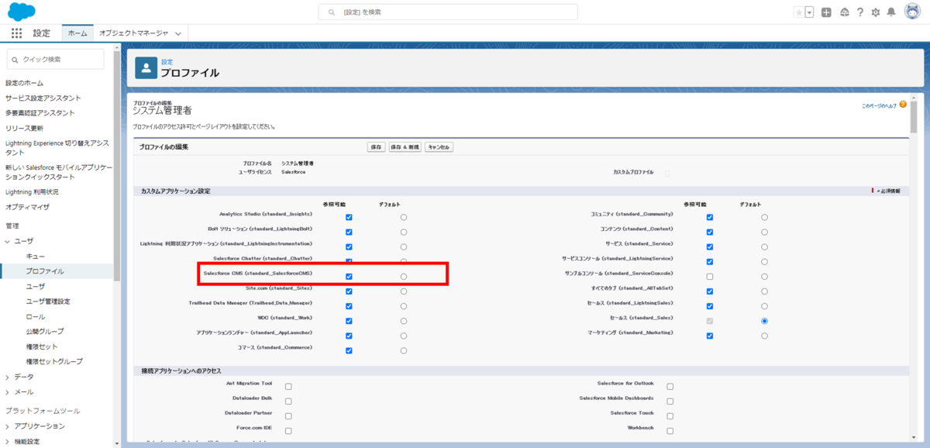This screenshot has width=930, height=448.
Task: Check the Ant Migration Tool checkbox
Action: click(288, 386)
